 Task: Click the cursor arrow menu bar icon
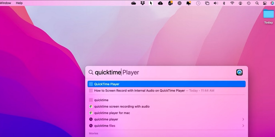[x=151, y=3]
